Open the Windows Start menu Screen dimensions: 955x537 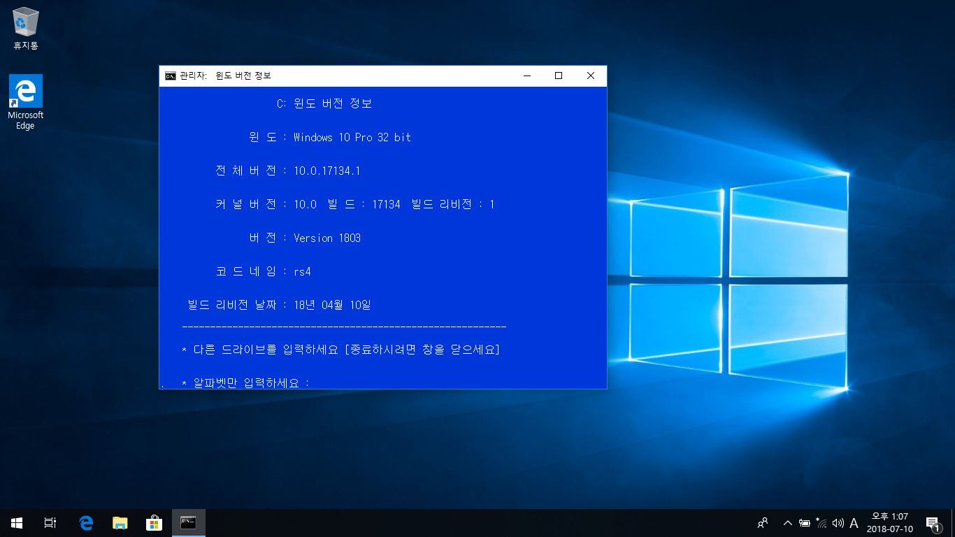click(x=17, y=523)
